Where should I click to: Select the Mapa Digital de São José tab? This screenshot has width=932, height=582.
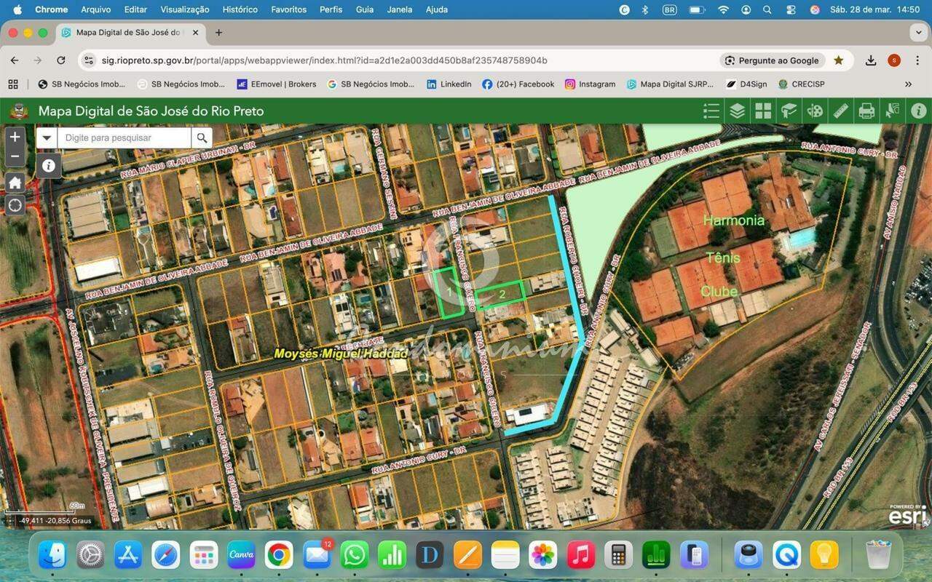130,33
